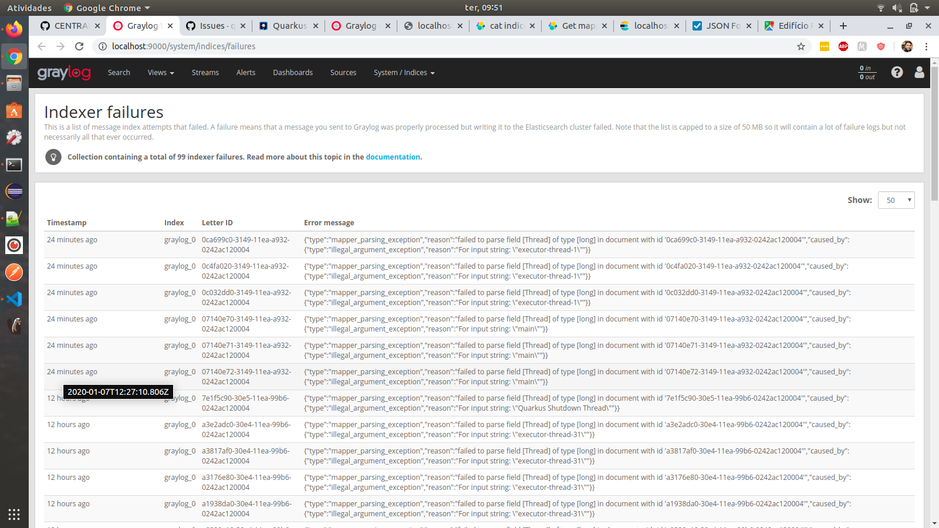Open the System / Indices dropdown

click(x=404, y=72)
